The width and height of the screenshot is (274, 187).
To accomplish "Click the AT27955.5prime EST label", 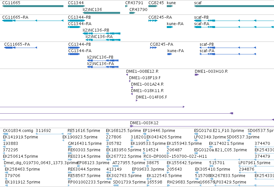I will (x=128, y=163).
